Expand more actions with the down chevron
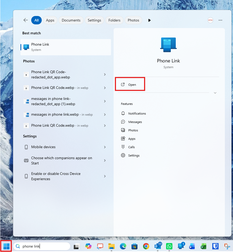Image resolution: width=233 pixels, height=252 pixels. [x=215, y=93]
